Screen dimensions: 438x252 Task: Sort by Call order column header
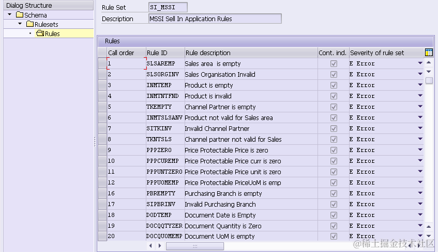point(126,53)
